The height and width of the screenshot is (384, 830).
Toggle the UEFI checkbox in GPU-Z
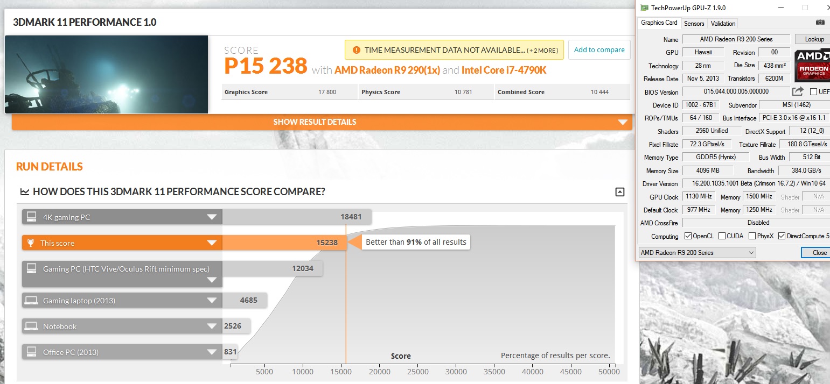pos(813,92)
